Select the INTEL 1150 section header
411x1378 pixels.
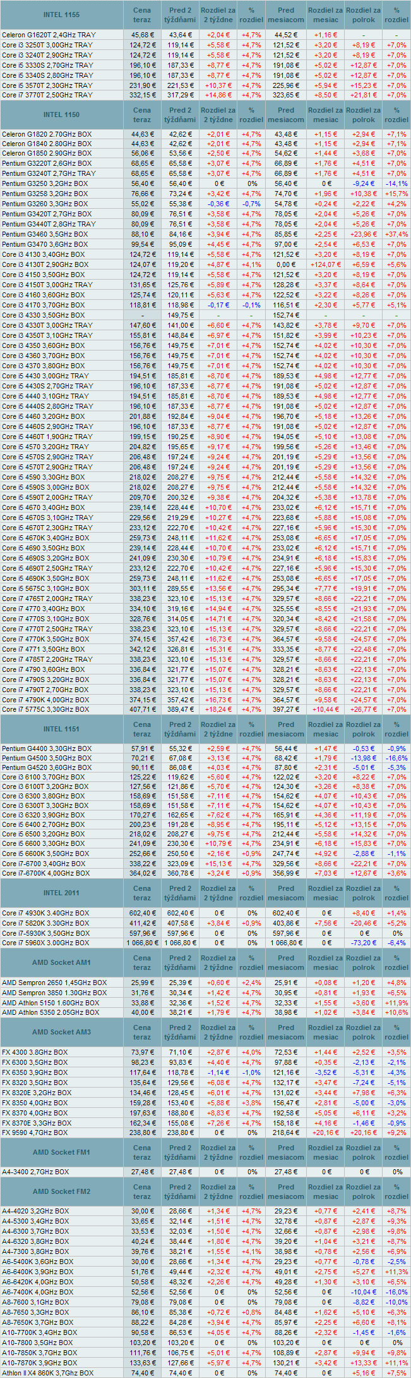click(x=62, y=115)
